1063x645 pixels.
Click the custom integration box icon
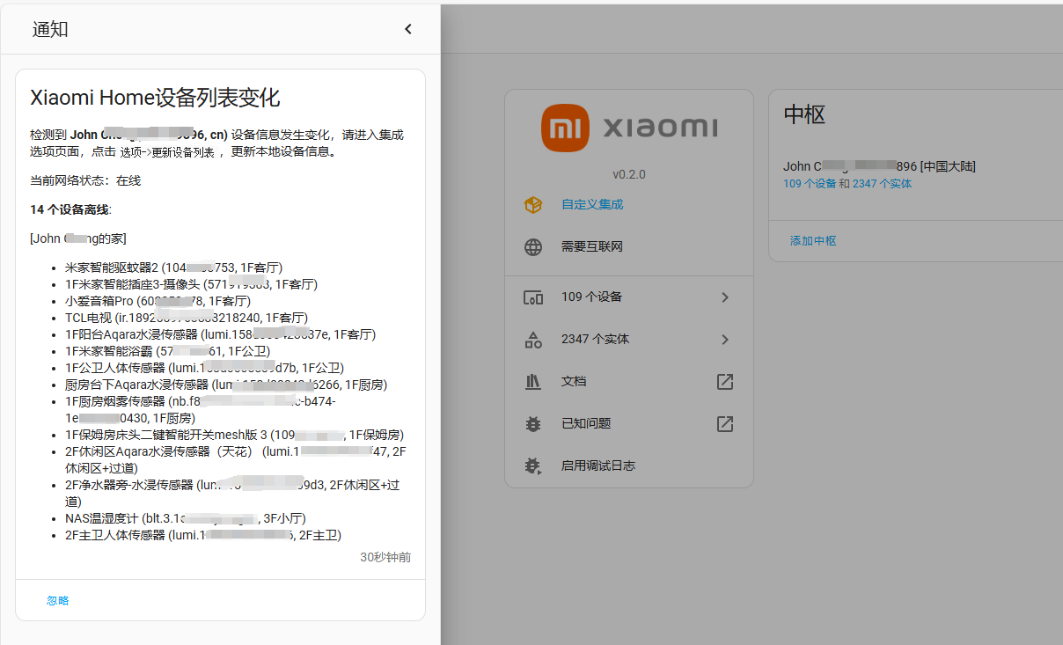coord(533,204)
